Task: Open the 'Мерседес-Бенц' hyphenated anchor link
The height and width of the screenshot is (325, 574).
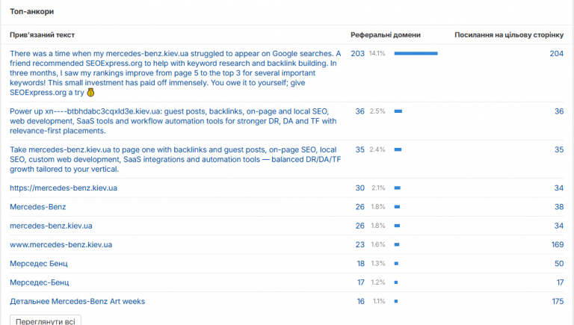Action: (39, 282)
